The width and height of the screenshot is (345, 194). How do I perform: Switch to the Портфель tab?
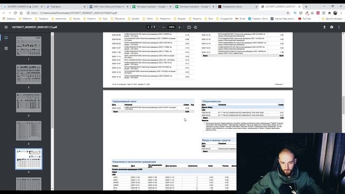66,6
